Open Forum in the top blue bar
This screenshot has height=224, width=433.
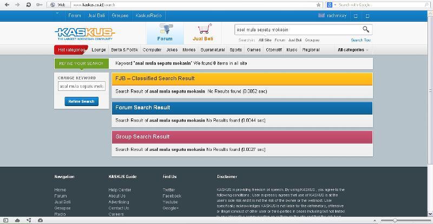(75, 16)
